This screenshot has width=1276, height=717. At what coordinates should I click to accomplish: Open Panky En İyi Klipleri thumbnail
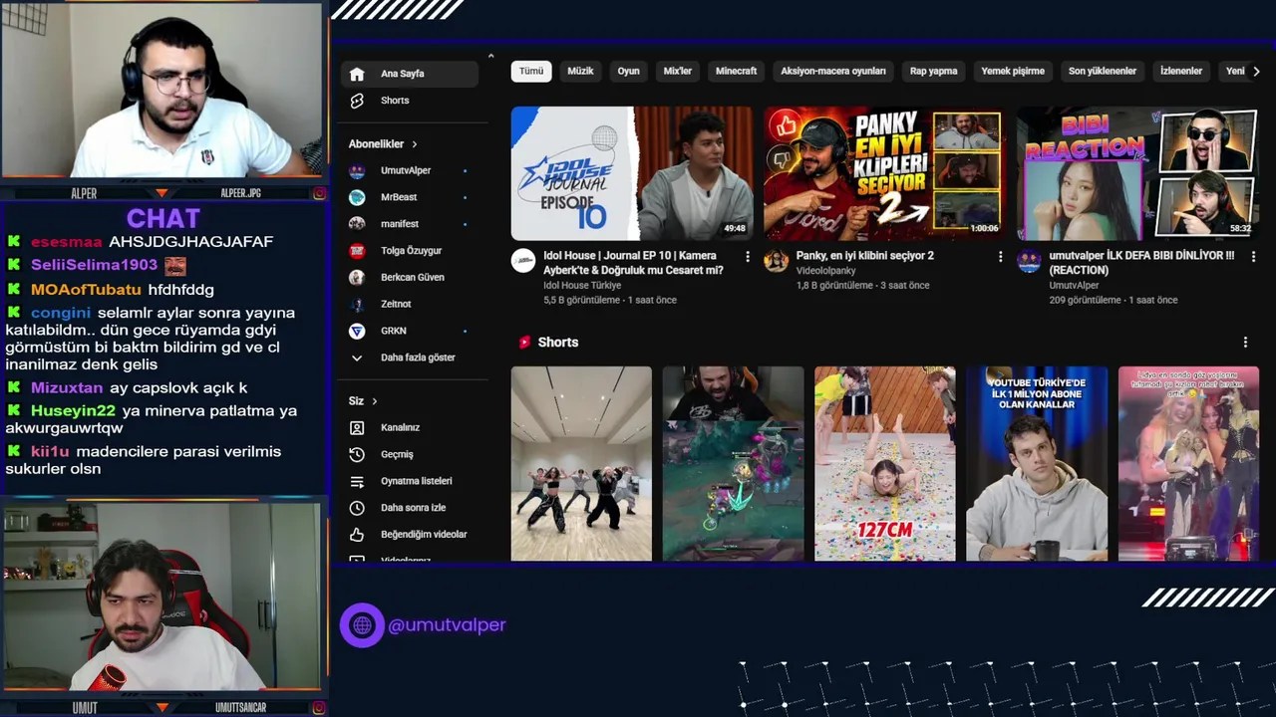pyautogui.click(x=884, y=174)
